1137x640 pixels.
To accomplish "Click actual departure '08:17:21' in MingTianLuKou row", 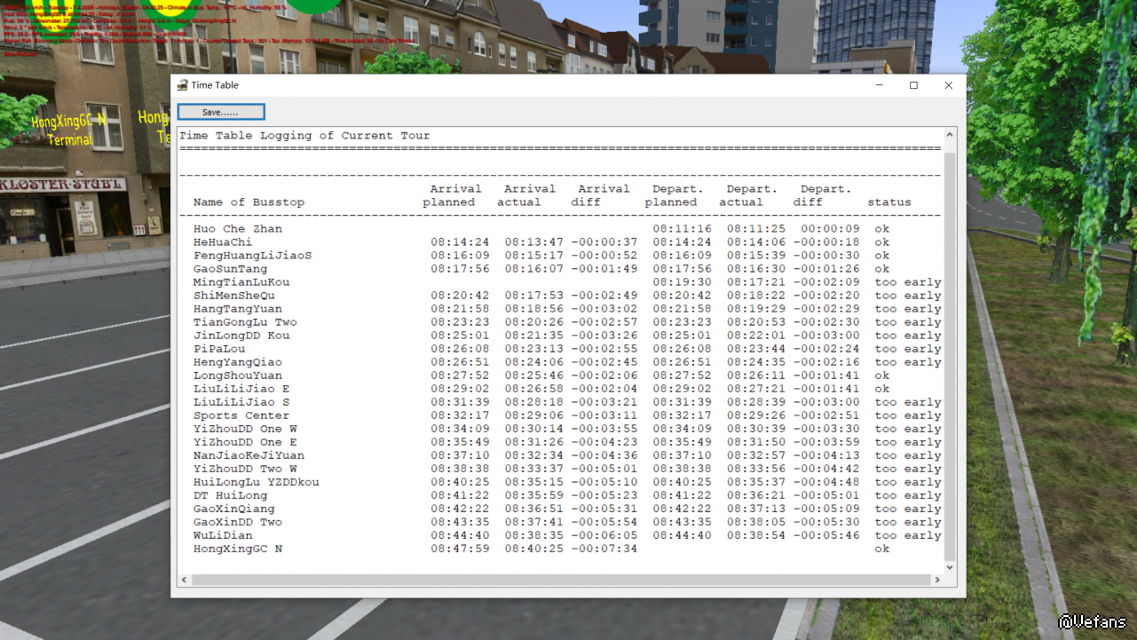I will [x=756, y=282].
